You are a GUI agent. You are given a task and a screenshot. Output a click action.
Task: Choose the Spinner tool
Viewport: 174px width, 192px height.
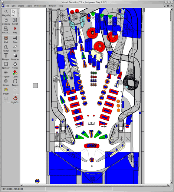[x=6, y=66]
